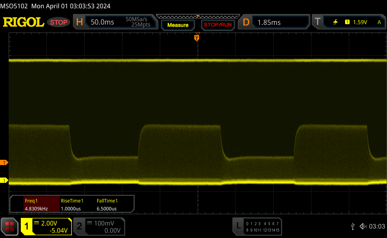This screenshot has height=238, width=387.
Task: Click channel 2 DC coupling icon
Action: click(90, 223)
